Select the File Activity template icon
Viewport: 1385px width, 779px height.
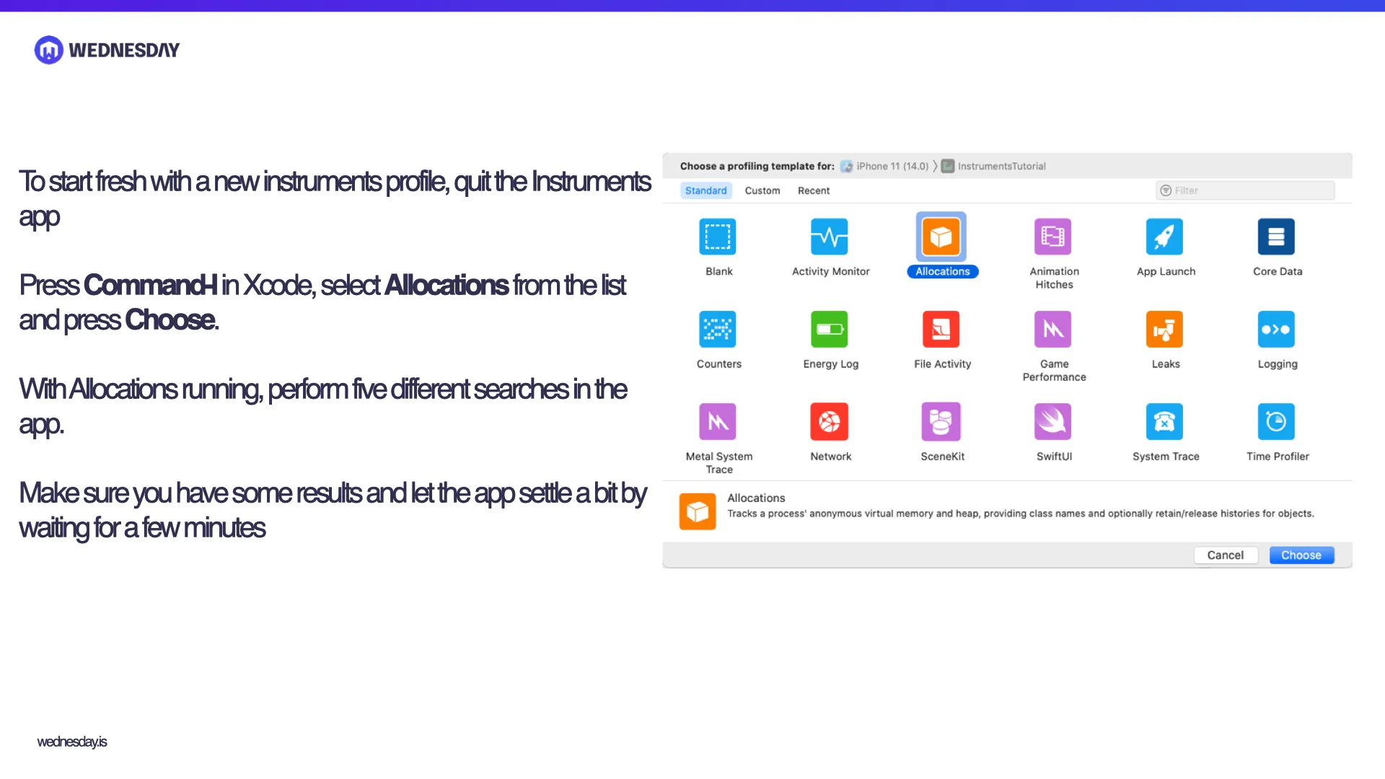941,329
